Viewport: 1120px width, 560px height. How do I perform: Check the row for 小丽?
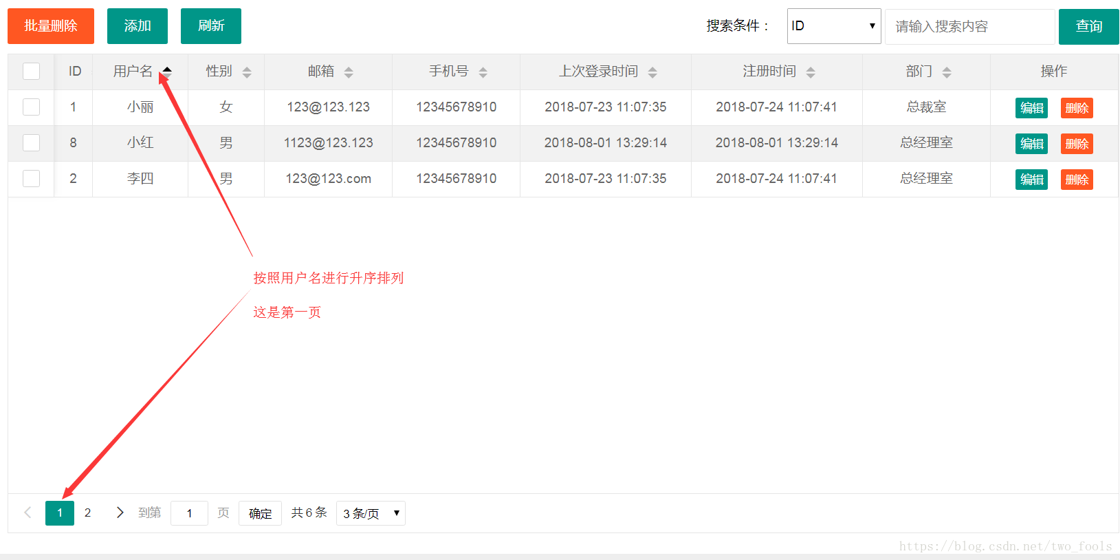tap(31, 107)
